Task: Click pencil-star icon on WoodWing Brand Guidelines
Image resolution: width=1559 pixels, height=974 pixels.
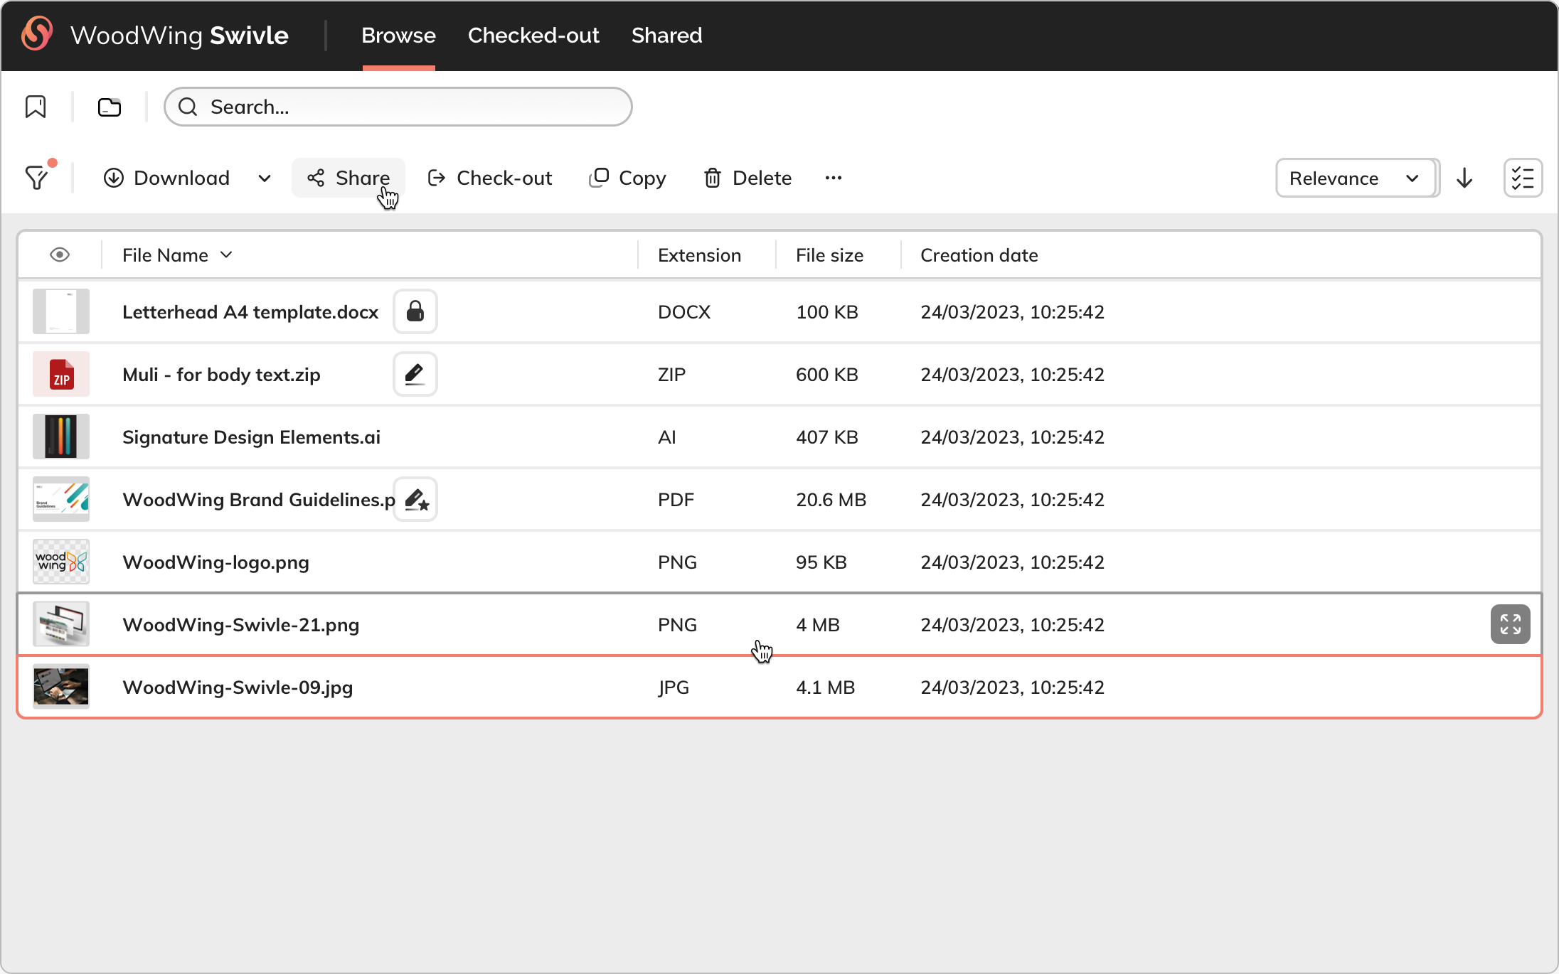Action: click(x=416, y=500)
